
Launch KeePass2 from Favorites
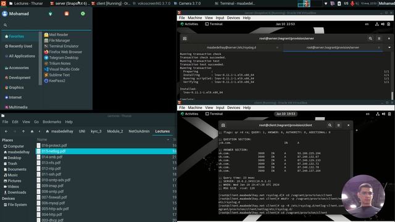(x=55, y=81)
